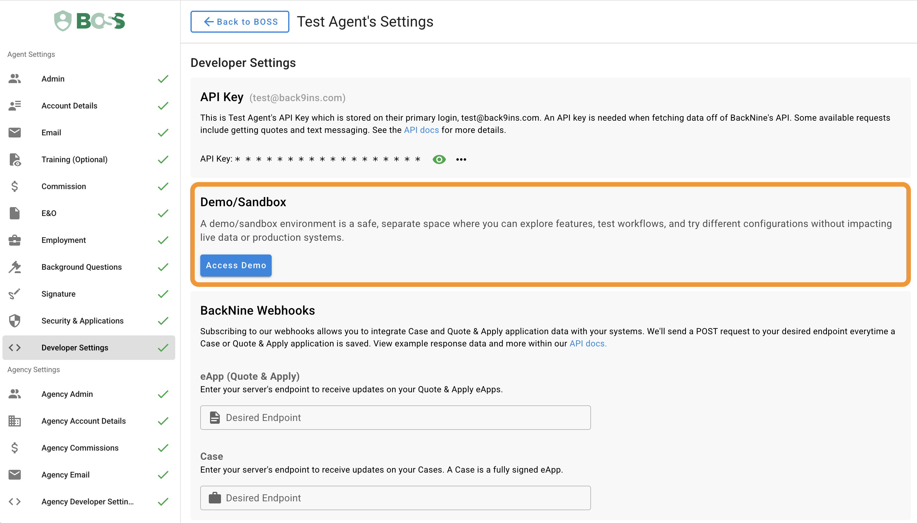Click the masked API Key asterisks
The width and height of the screenshot is (917, 523).
pyautogui.click(x=328, y=159)
